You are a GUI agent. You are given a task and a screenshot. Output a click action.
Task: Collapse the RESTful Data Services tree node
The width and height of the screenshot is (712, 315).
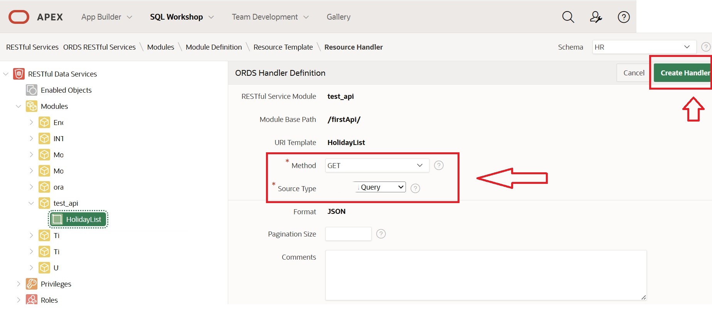point(6,74)
